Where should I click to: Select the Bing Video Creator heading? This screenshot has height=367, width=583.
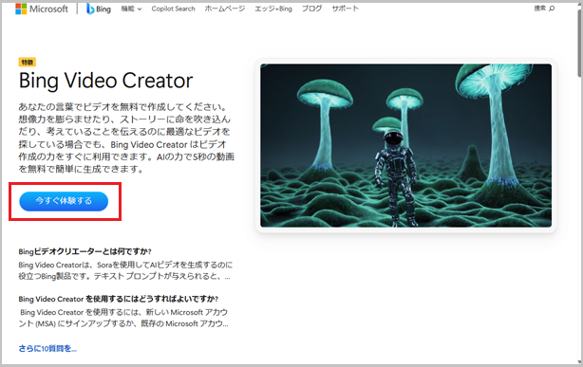[106, 81]
